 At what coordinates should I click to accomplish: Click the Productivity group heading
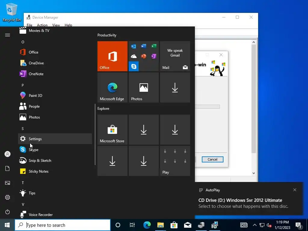tap(107, 35)
